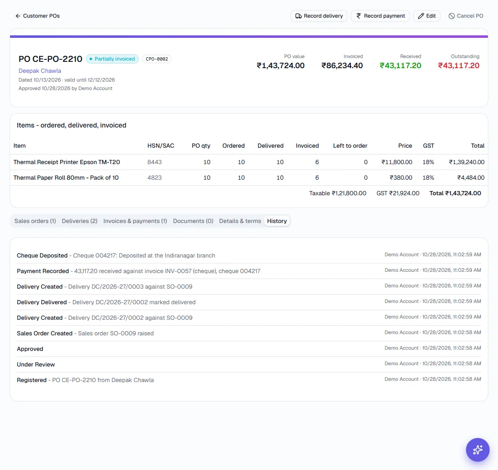Switch to the Deliveries (2) tab
This screenshot has width=498, height=470.
(79, 221)
